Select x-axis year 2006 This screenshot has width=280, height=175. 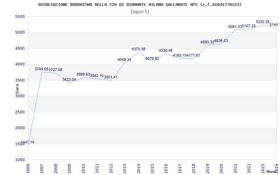click(x=28, y=168)
